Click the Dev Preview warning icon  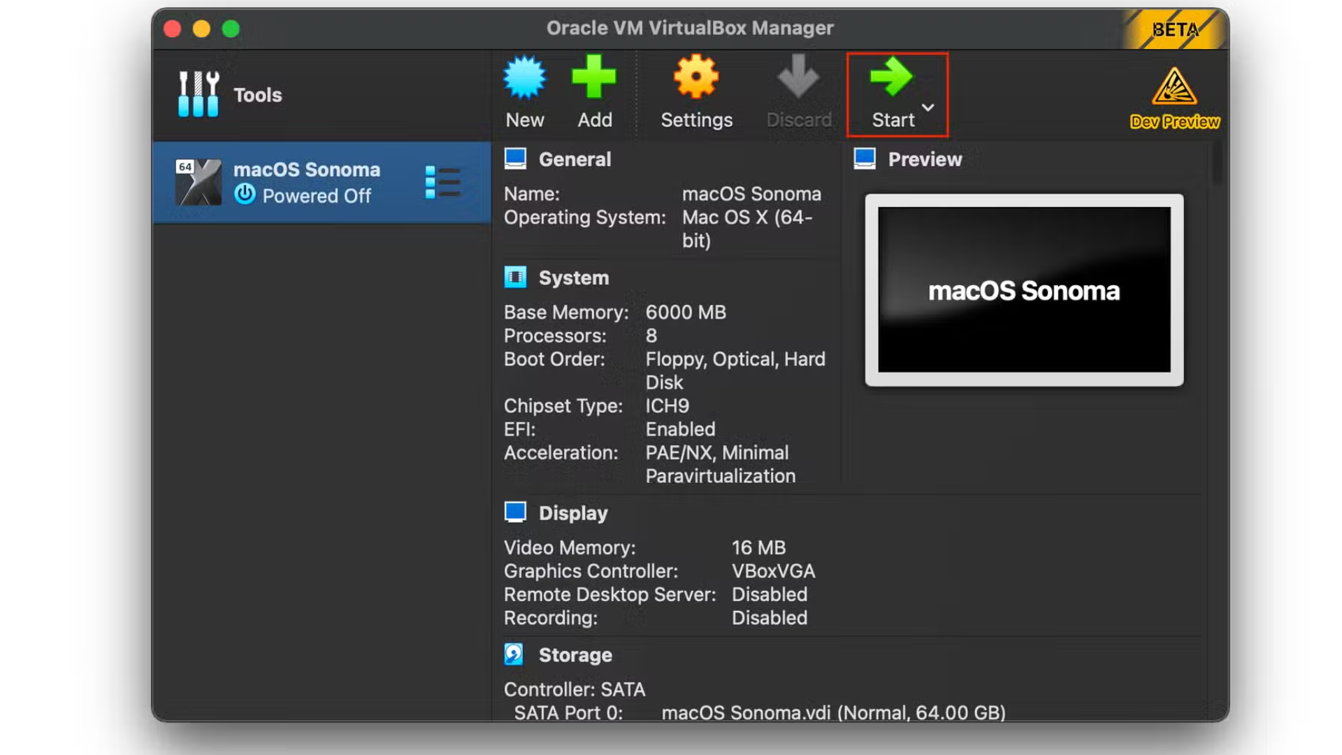1174,87
